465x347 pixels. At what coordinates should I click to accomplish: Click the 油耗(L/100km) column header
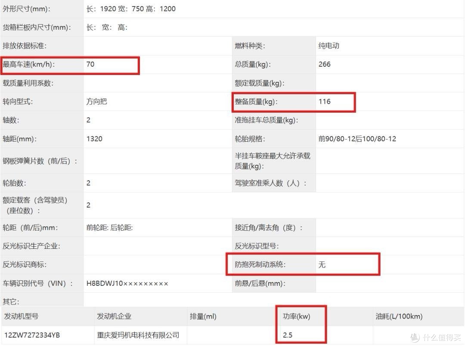[399, 316]
